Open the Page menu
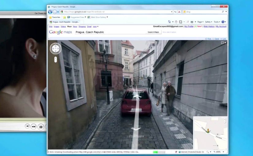253x156 pixels. (200, 22)
